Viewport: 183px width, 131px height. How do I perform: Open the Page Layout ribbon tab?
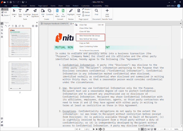pyautogui.click(x=43, y=5)
